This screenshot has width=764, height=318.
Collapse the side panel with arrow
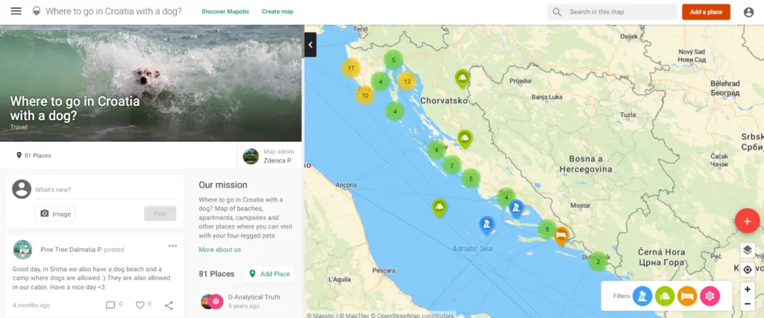coord(310,45)
